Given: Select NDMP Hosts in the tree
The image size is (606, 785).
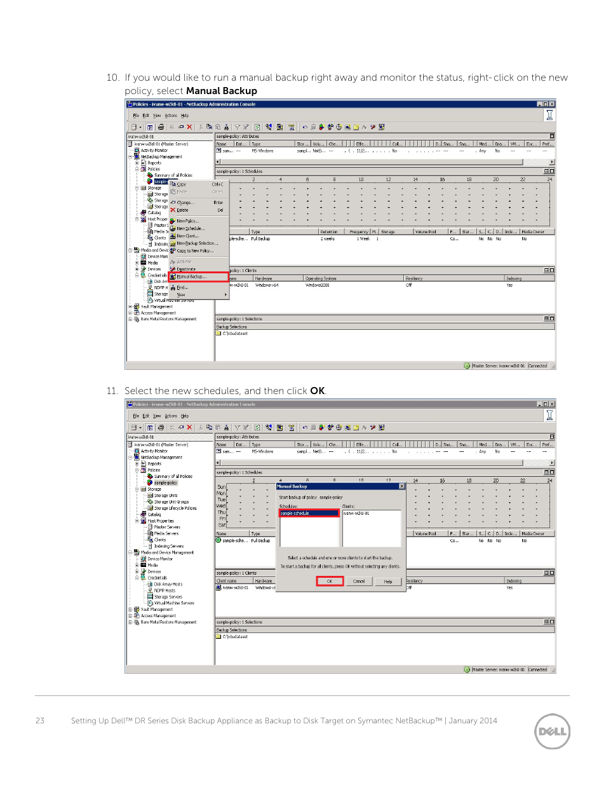Looking at the screenshot, I should 165,590.
